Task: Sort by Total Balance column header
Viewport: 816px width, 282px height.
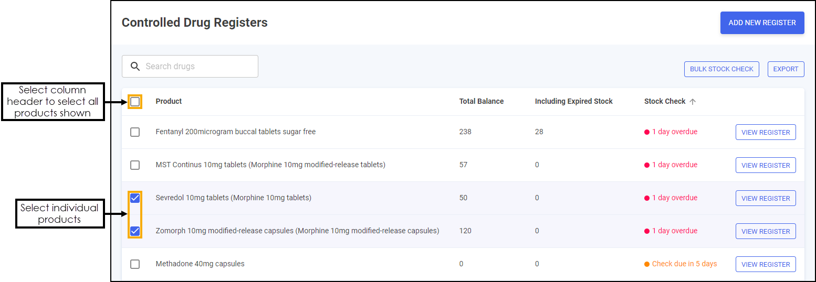Action: [x=481, y=102]
